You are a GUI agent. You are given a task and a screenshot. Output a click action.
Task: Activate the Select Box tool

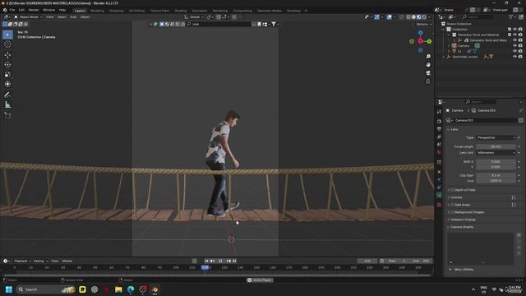(x=7, y=35)
